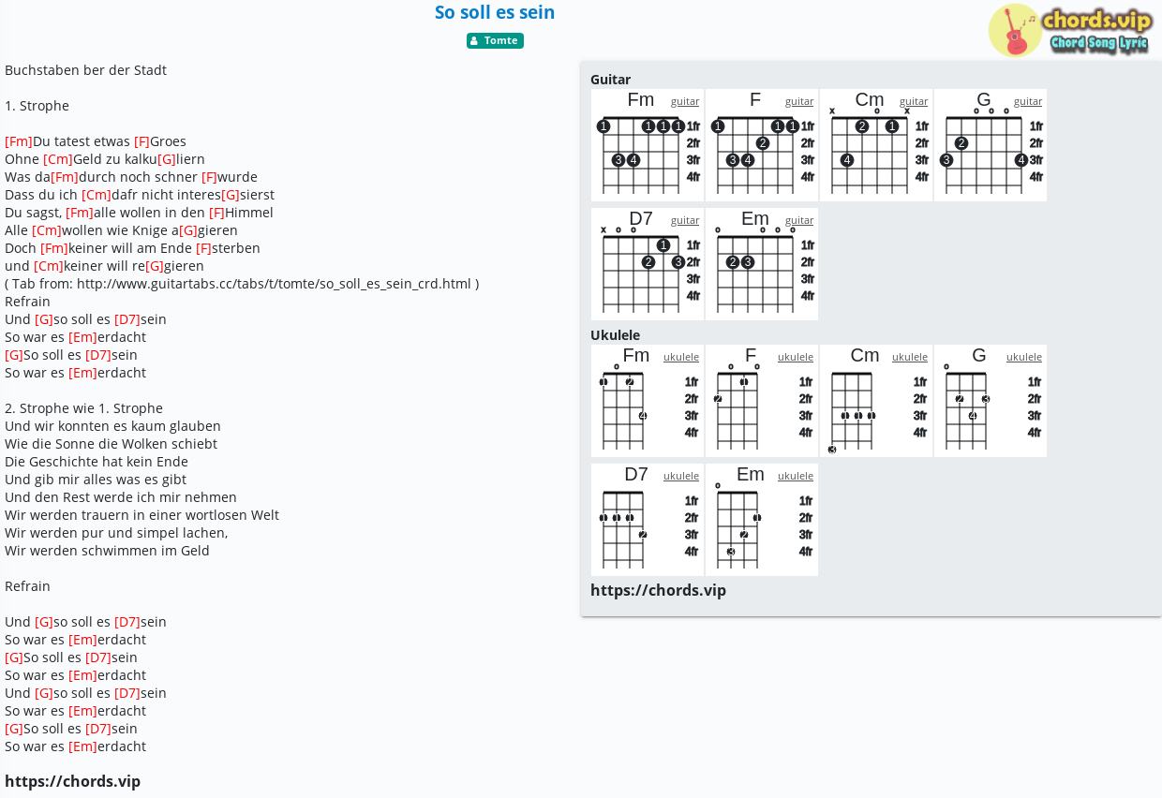Click the user icon in the Tomte tag
The image size is (1162, 798).
[x=474, y=41]
